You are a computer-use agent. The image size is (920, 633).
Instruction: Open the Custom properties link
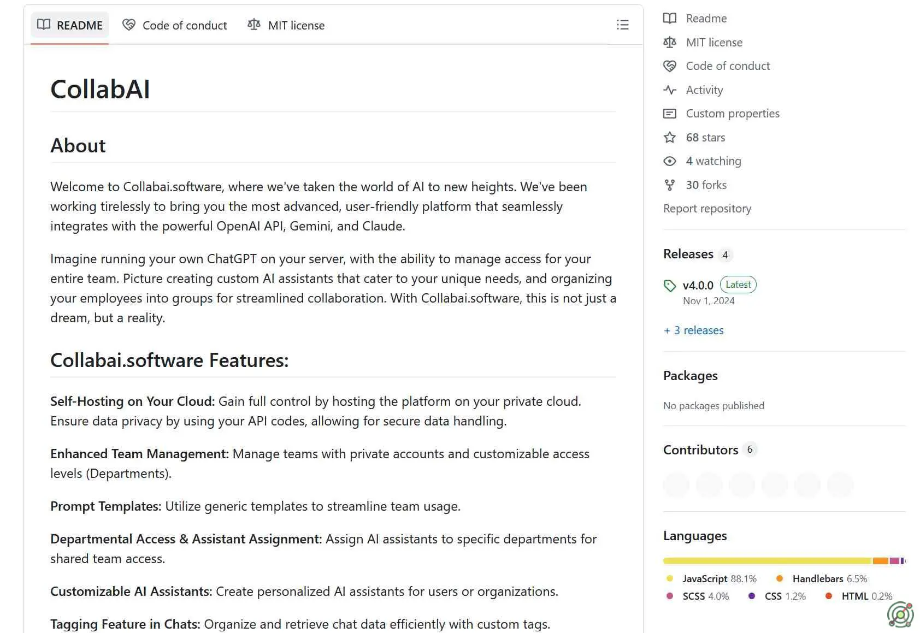pos(733,113)
